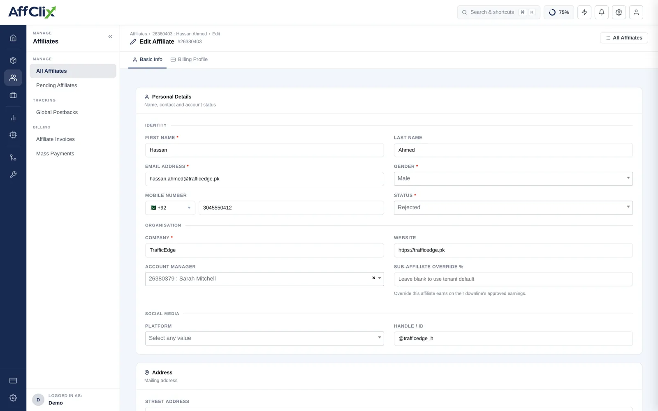Click the mobile number field
The height and width of the screenshot is (411, 658).
291,208
